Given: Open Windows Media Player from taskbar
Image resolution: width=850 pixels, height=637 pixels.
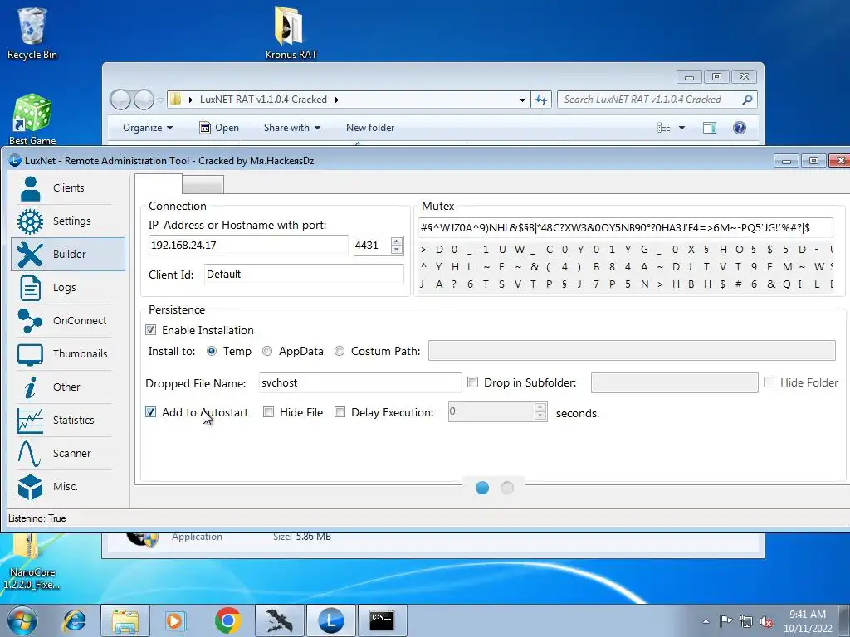Looking at the screenshot, I should tap(176, 620).
